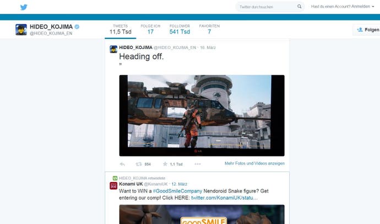Open avatar on the Heading off tweet
Viewport: 380px width, 224px height.
click(x=113, y=49)
